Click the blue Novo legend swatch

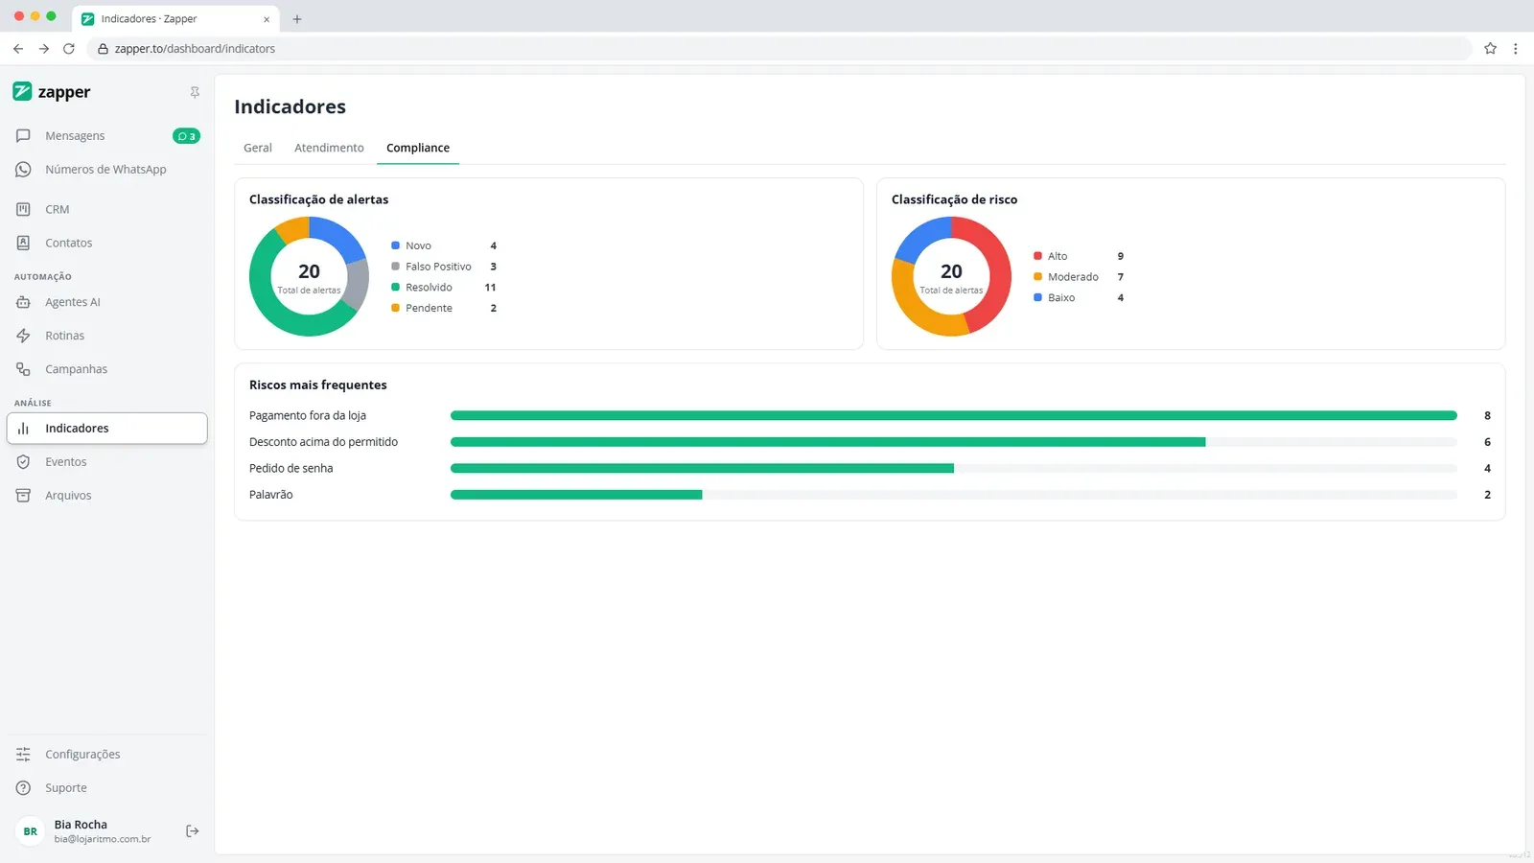point(395,245)
